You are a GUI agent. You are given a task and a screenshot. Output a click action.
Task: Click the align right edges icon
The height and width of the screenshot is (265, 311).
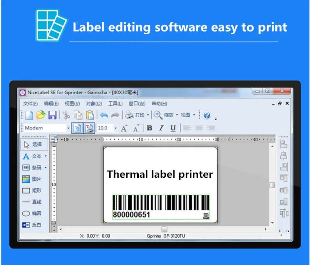click(x=284, y=167)
